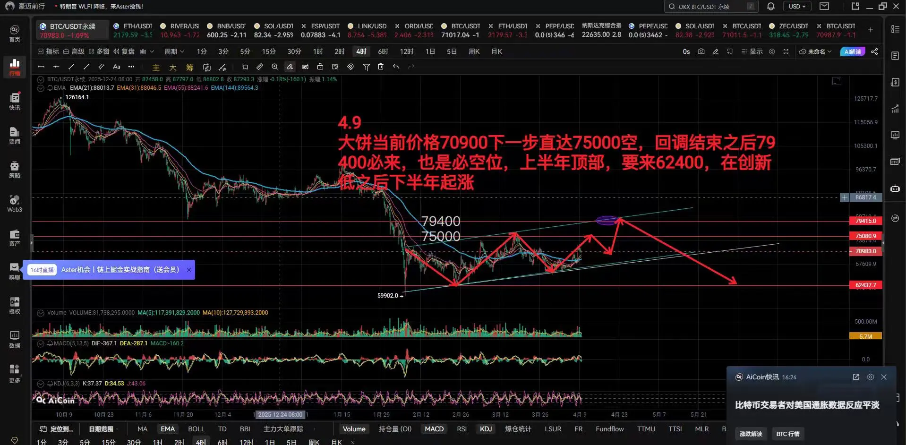Open the mail envelope icon
Image resolution: width=906 pixels, height=445 pixels.
coord(824,6)
